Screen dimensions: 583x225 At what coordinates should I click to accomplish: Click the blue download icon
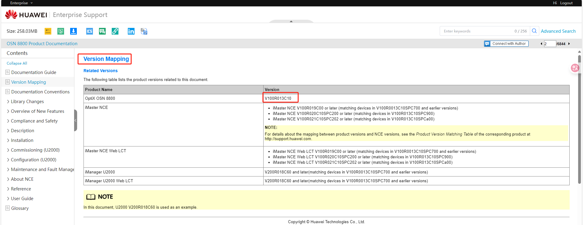pos(73,31)
